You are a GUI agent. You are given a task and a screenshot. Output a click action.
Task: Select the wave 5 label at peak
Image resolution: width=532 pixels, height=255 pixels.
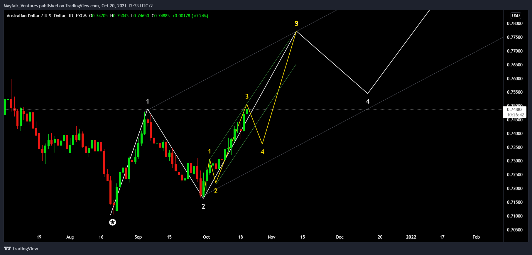(296, 23)
